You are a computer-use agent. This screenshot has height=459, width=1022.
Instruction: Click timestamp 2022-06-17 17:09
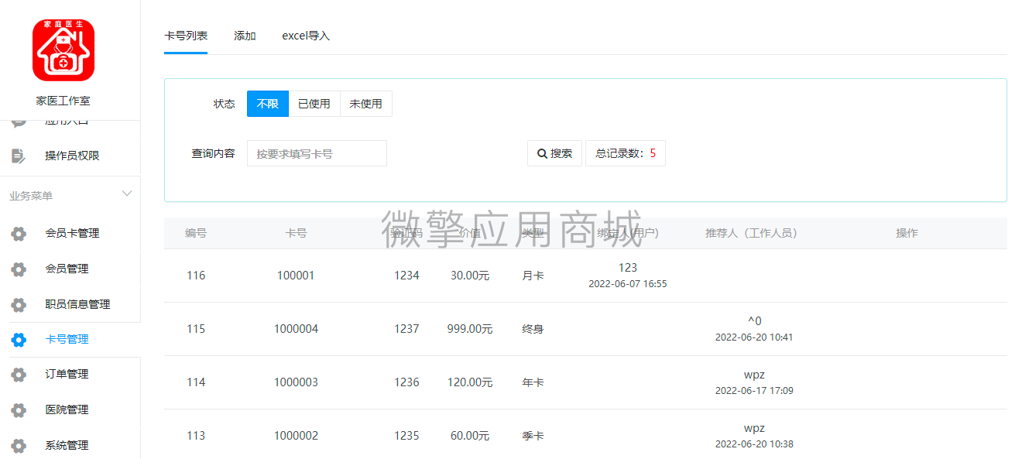coord(754,391)
